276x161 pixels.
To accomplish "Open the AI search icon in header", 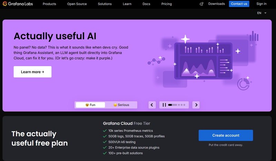I will (201, 4).
